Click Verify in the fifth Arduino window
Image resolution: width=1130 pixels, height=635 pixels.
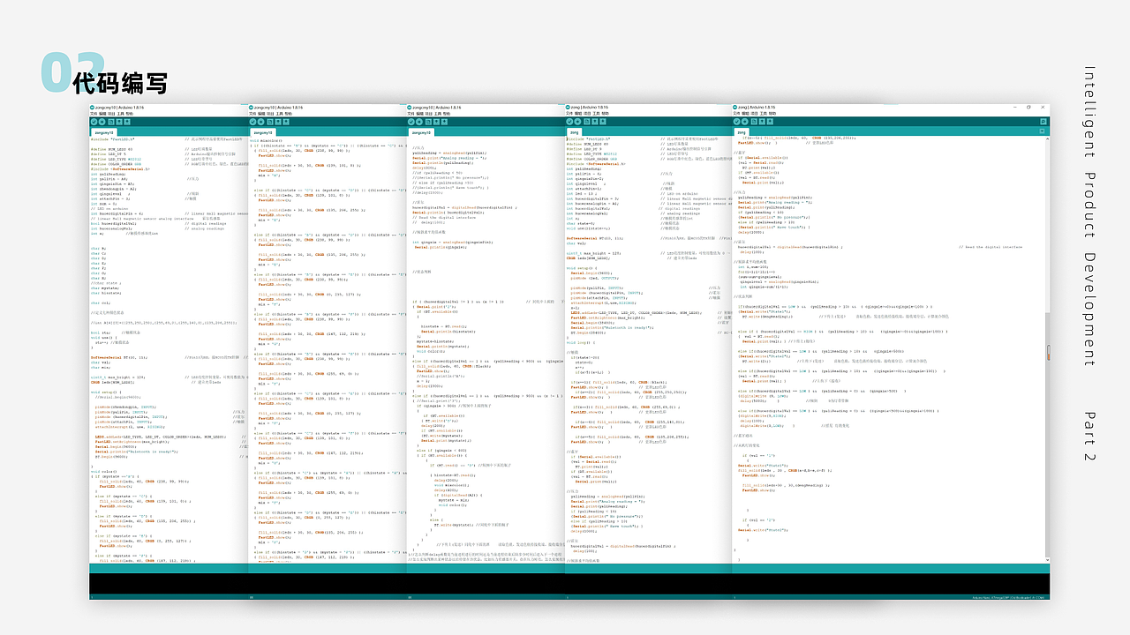pyautogui.click(x=736, y=122)
